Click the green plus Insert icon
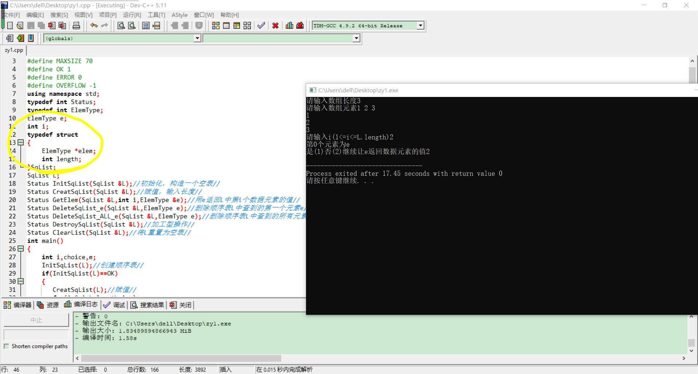698x374 pixels. pyautogui.click(x=20, y=38)
